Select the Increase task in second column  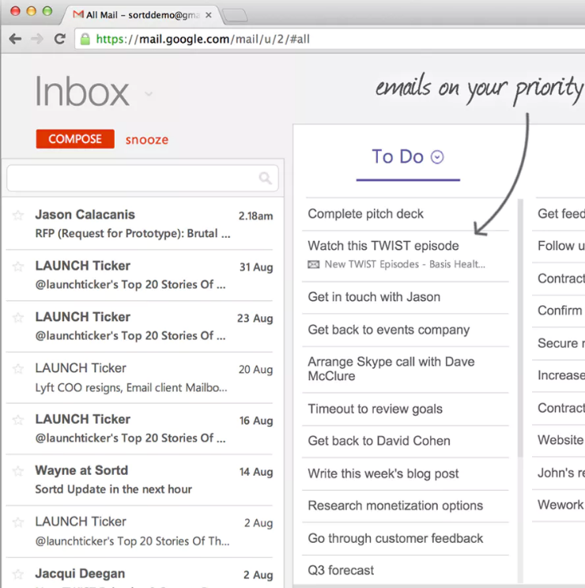(559, 375)
